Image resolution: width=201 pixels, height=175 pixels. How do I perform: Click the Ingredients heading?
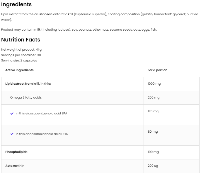pyautogui.click(x=16, y=4)
